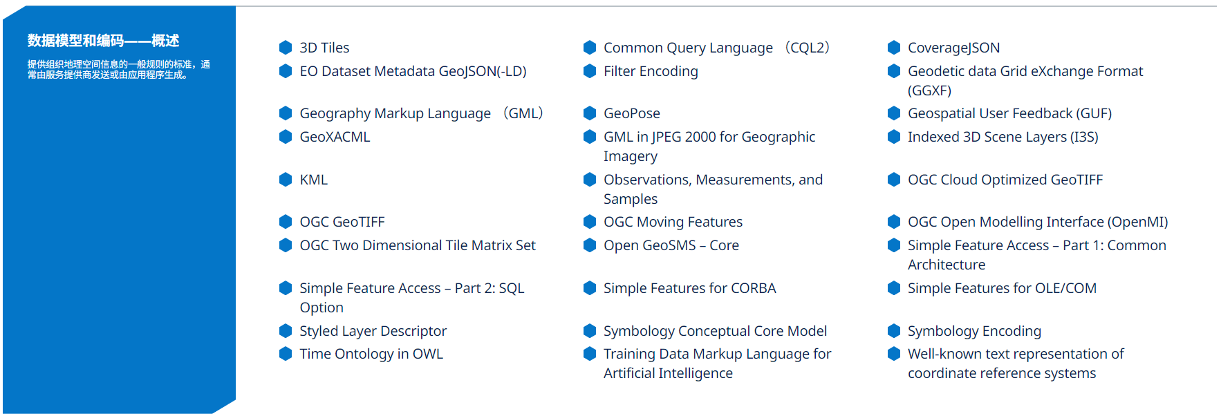1221x416 pixels.
Task: Open Training Data Markup Language for AI link
Action: [717, 363]
